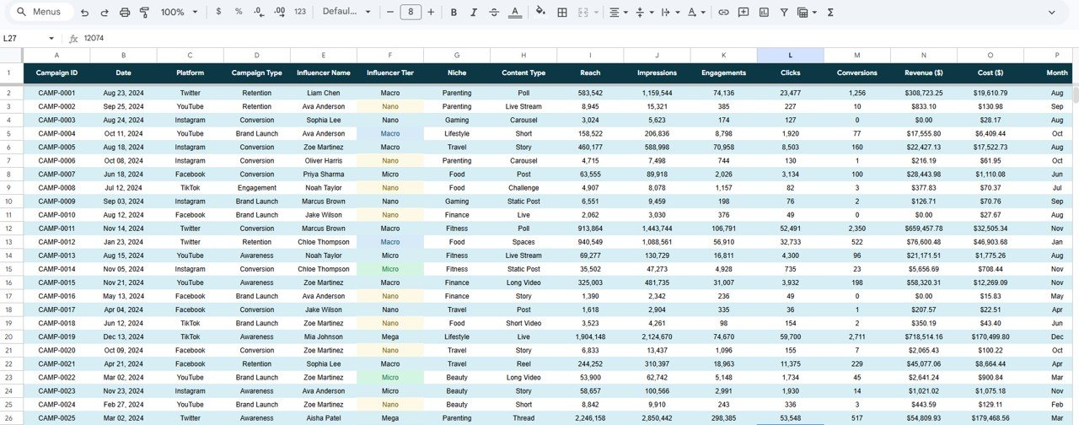
Task: Increase font size with plus button
Action: (x=431, y=13)
